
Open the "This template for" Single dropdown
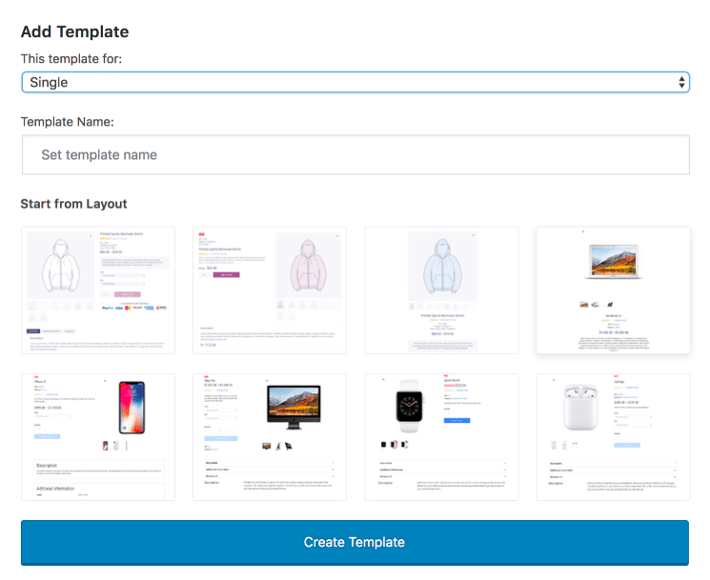pos(355,82)
